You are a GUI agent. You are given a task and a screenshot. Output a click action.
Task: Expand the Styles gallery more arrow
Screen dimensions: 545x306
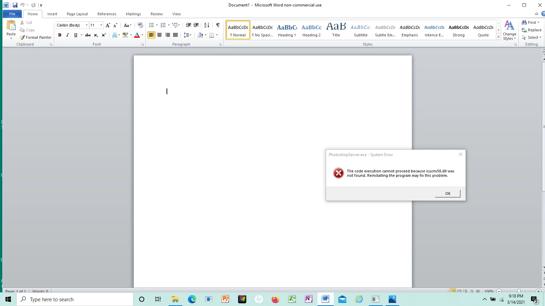[x=498, y=37]
